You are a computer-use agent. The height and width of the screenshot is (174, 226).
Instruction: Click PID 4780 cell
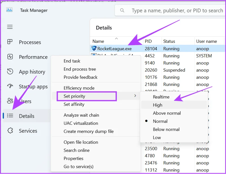click(150, 156)
